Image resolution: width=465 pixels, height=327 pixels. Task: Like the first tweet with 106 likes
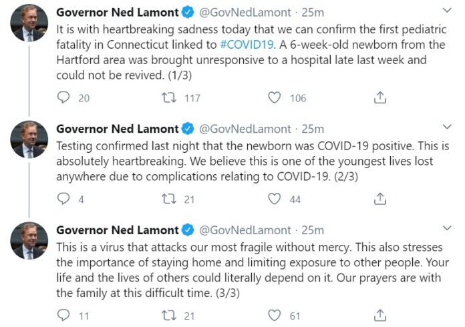click(x=274, y=97)
